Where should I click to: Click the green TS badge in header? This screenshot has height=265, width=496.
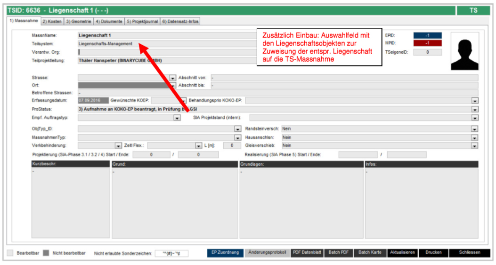tap(473, 10)
